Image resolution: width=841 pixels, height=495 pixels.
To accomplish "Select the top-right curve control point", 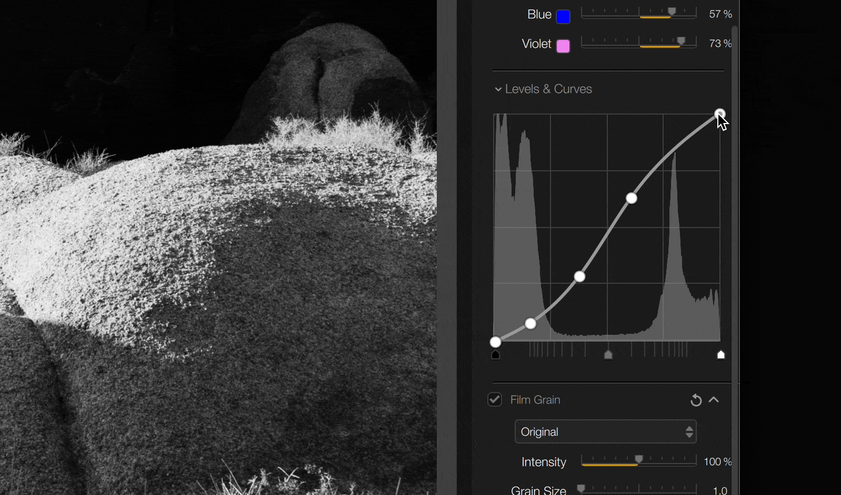I will point(720,114).
